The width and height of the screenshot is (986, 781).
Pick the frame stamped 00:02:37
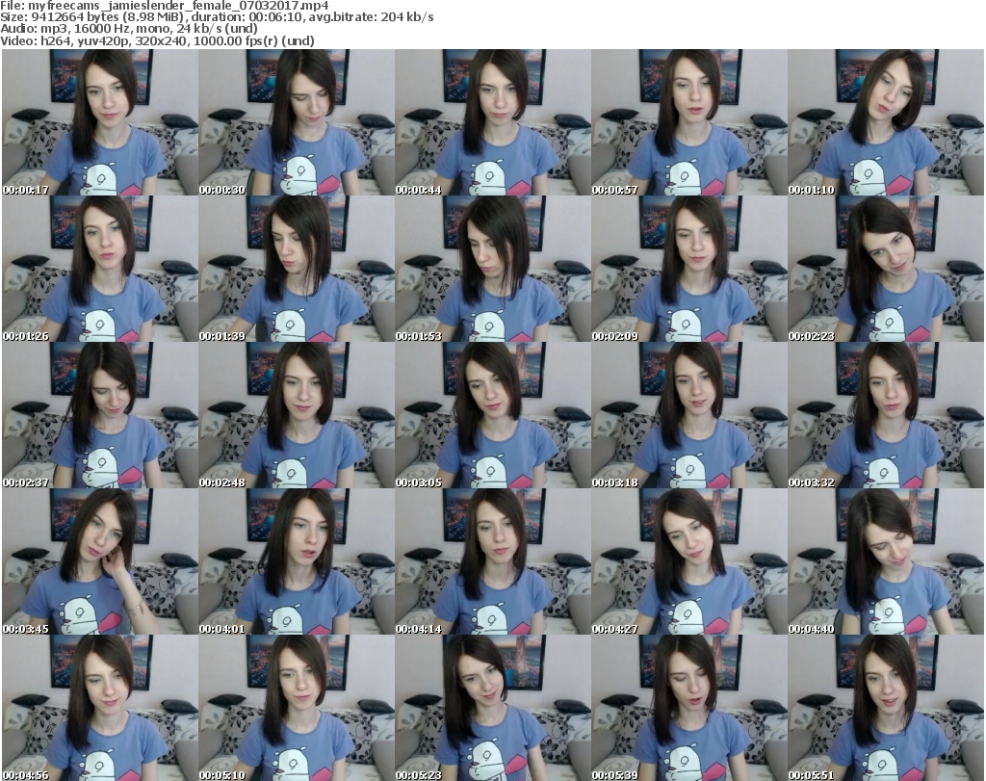coord(100,416)
